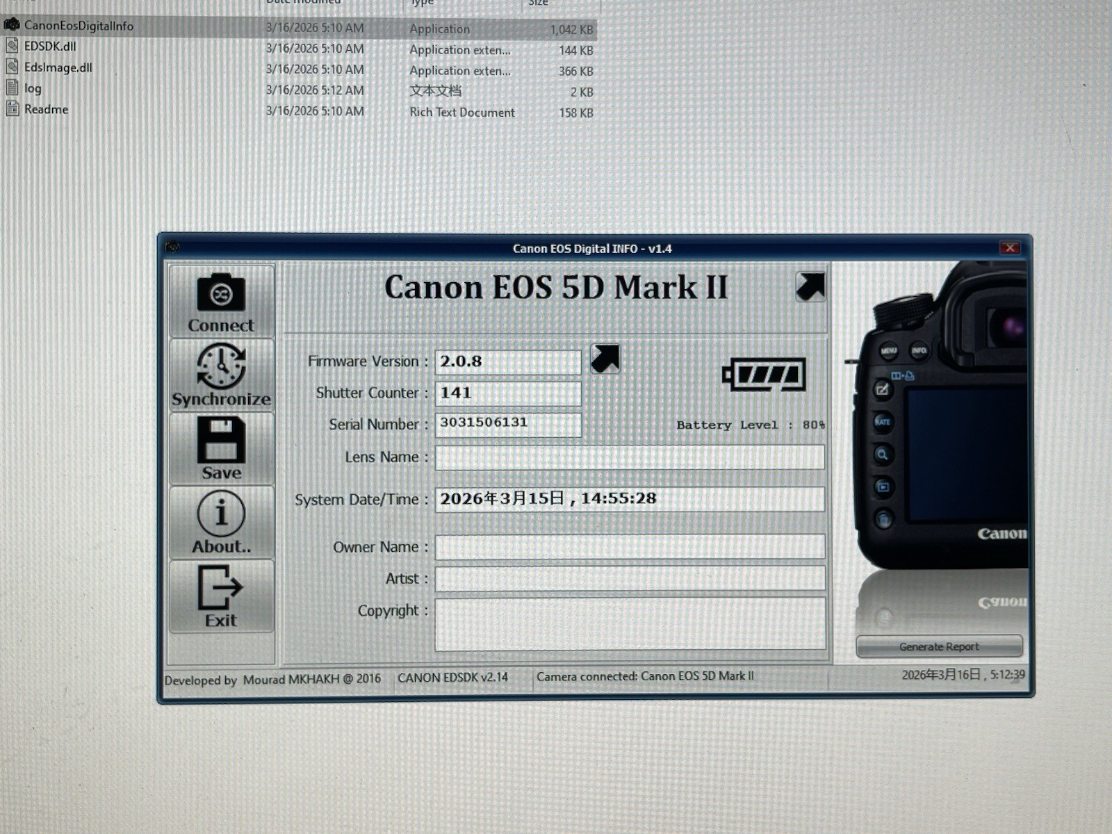Click the "Camera connected: Canon EOS 5D Mark II" status
This screenshot has height=834, width=1112.
pyautogui.click(x=645, y=676)
